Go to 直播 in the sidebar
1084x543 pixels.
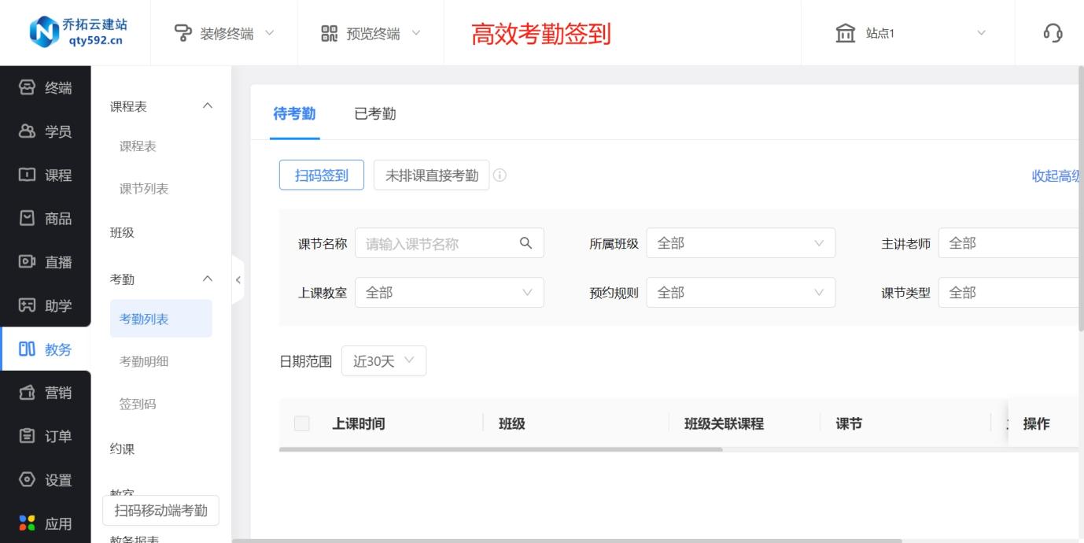(46, 262)
